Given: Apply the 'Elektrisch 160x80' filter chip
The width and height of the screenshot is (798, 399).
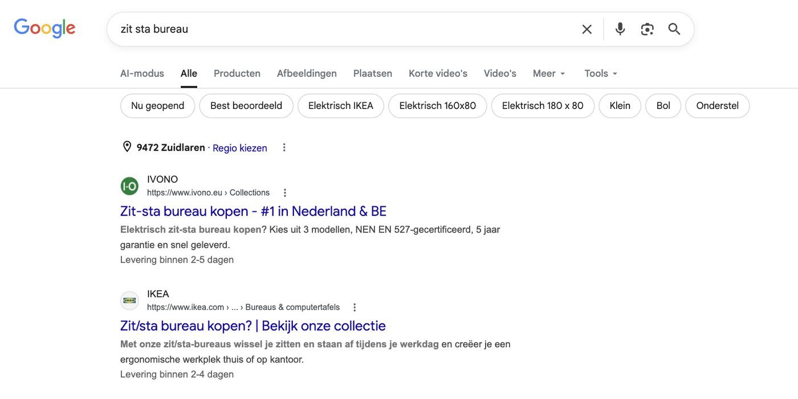Looking at the screenshot, I should point(438,106).
